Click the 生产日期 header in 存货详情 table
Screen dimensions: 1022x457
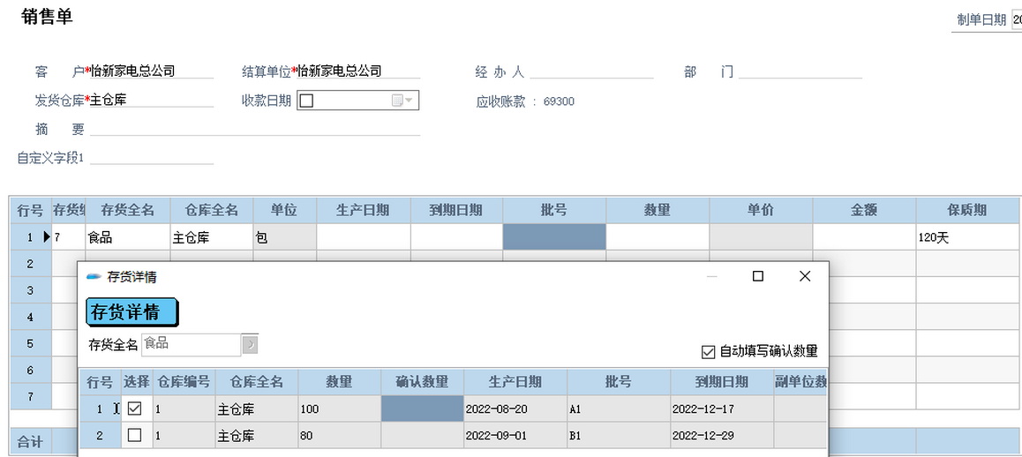point(515,382)
